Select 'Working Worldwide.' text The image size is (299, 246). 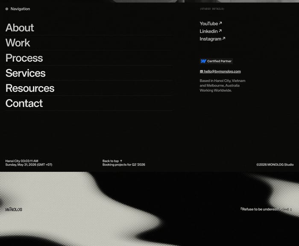tap(216, 91)
